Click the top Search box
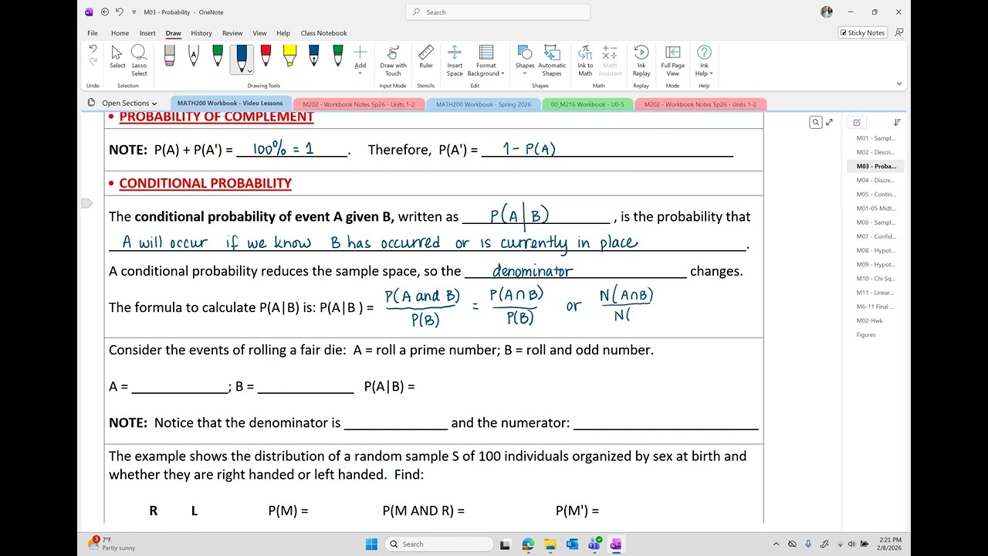 click(498, 12)
